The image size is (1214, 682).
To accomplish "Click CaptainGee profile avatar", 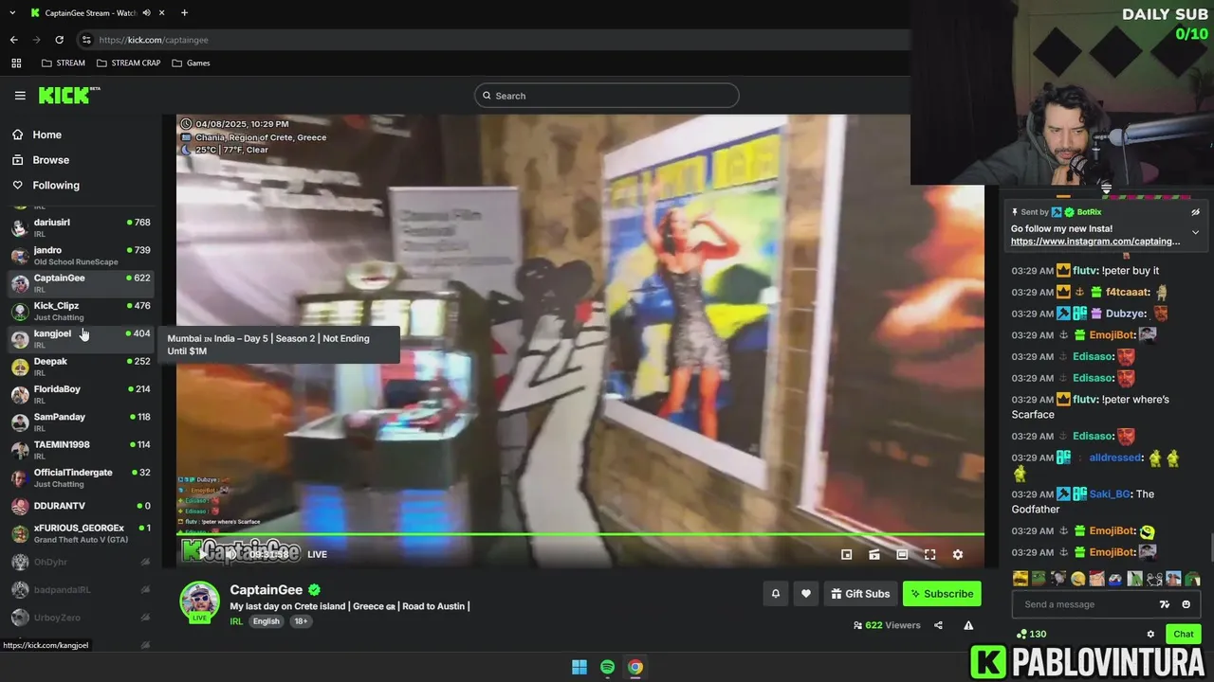I will click(x=200, y=601).
